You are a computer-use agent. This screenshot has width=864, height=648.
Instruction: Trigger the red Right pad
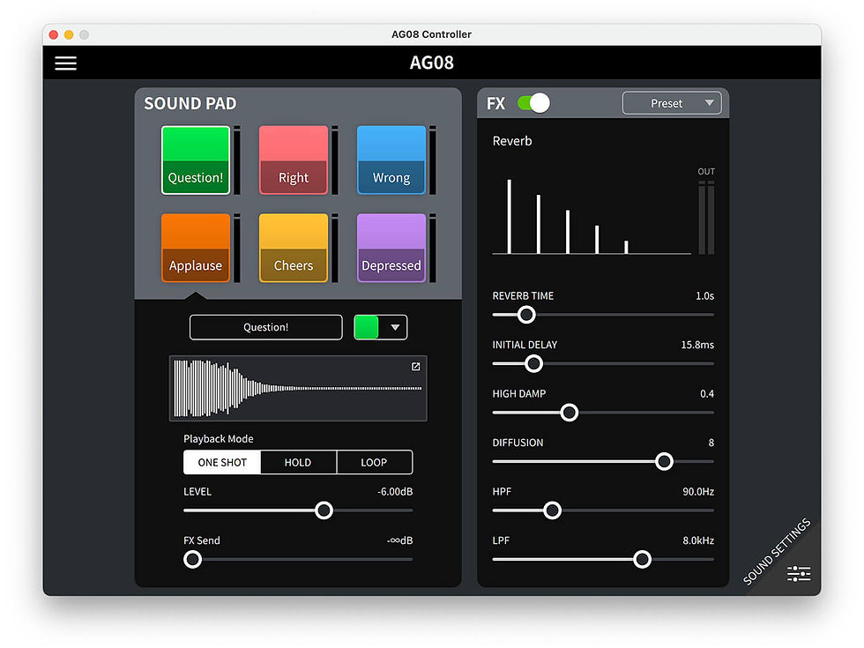tap(293, 160)
